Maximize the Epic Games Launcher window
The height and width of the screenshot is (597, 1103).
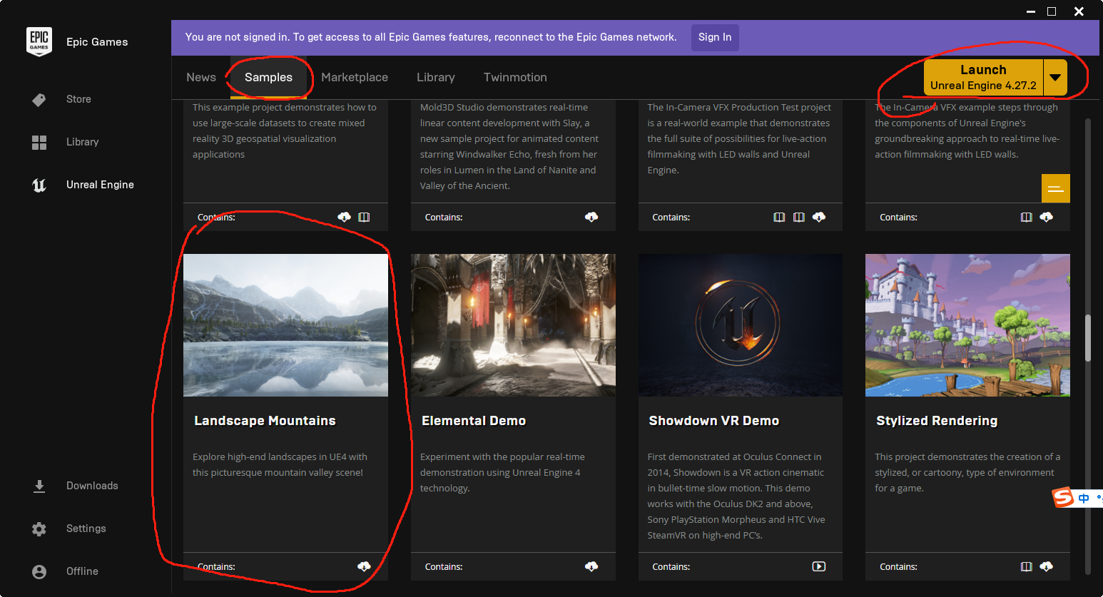coord(1051,11)
